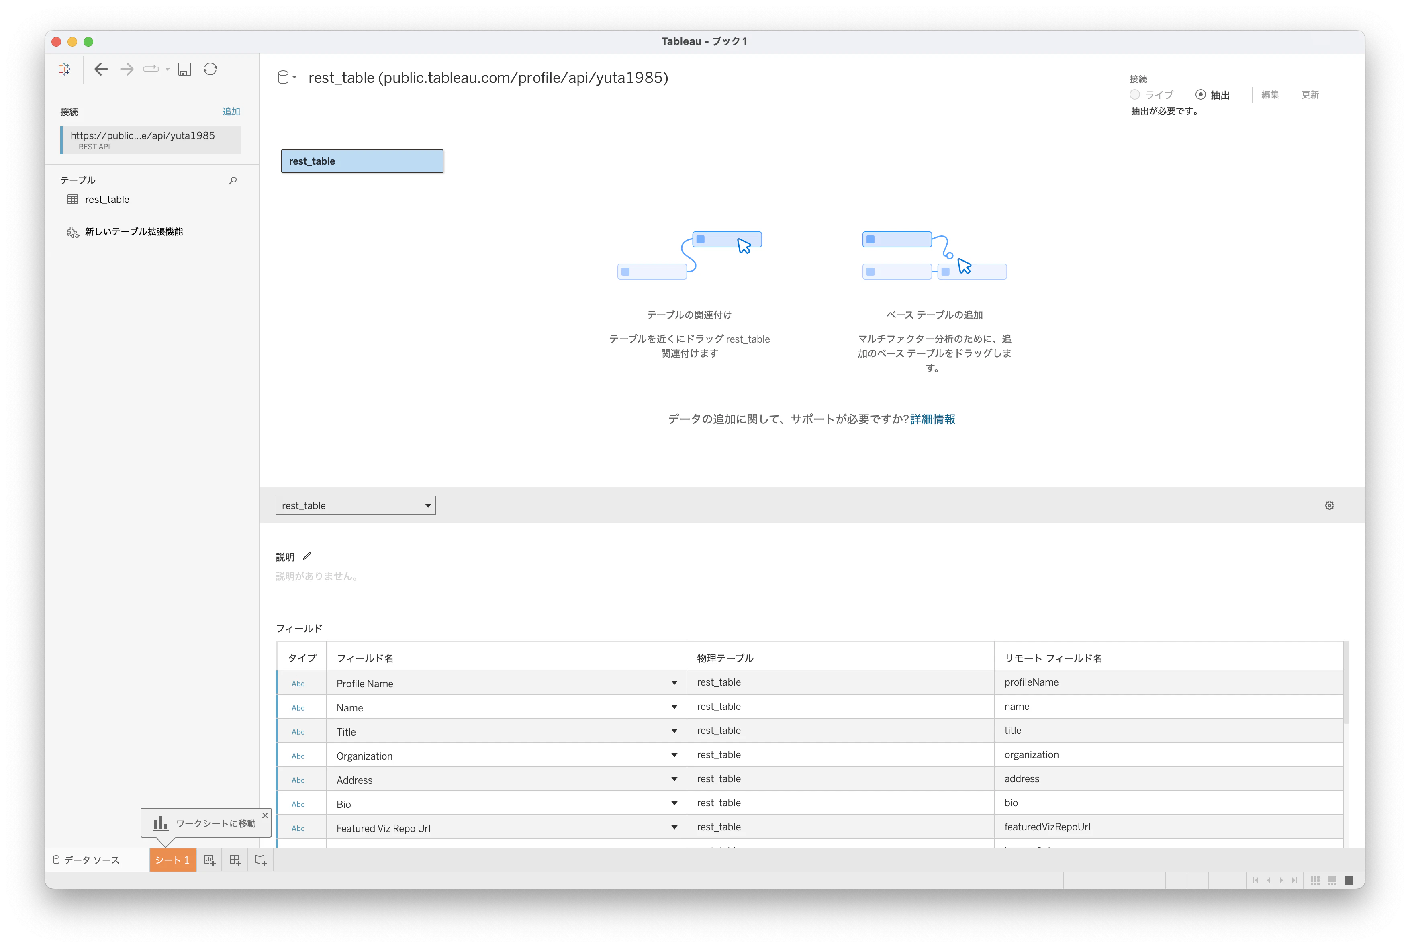Select the ライブ connection radio button
This screenshot has width=1410, height=948.
coord(1135,95)
